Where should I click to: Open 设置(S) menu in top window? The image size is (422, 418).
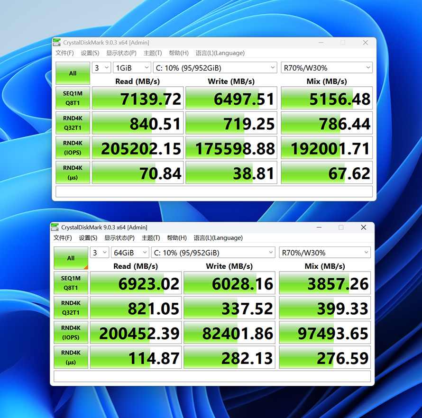click(90, 53)
